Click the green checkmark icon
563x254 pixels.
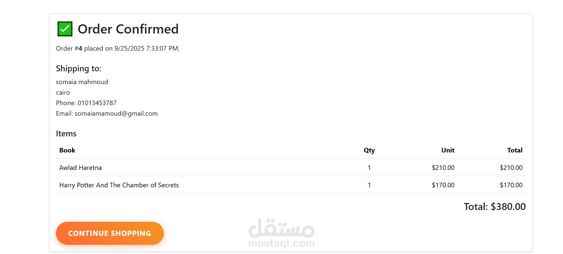pyautogui.click(x=65, y=29)
